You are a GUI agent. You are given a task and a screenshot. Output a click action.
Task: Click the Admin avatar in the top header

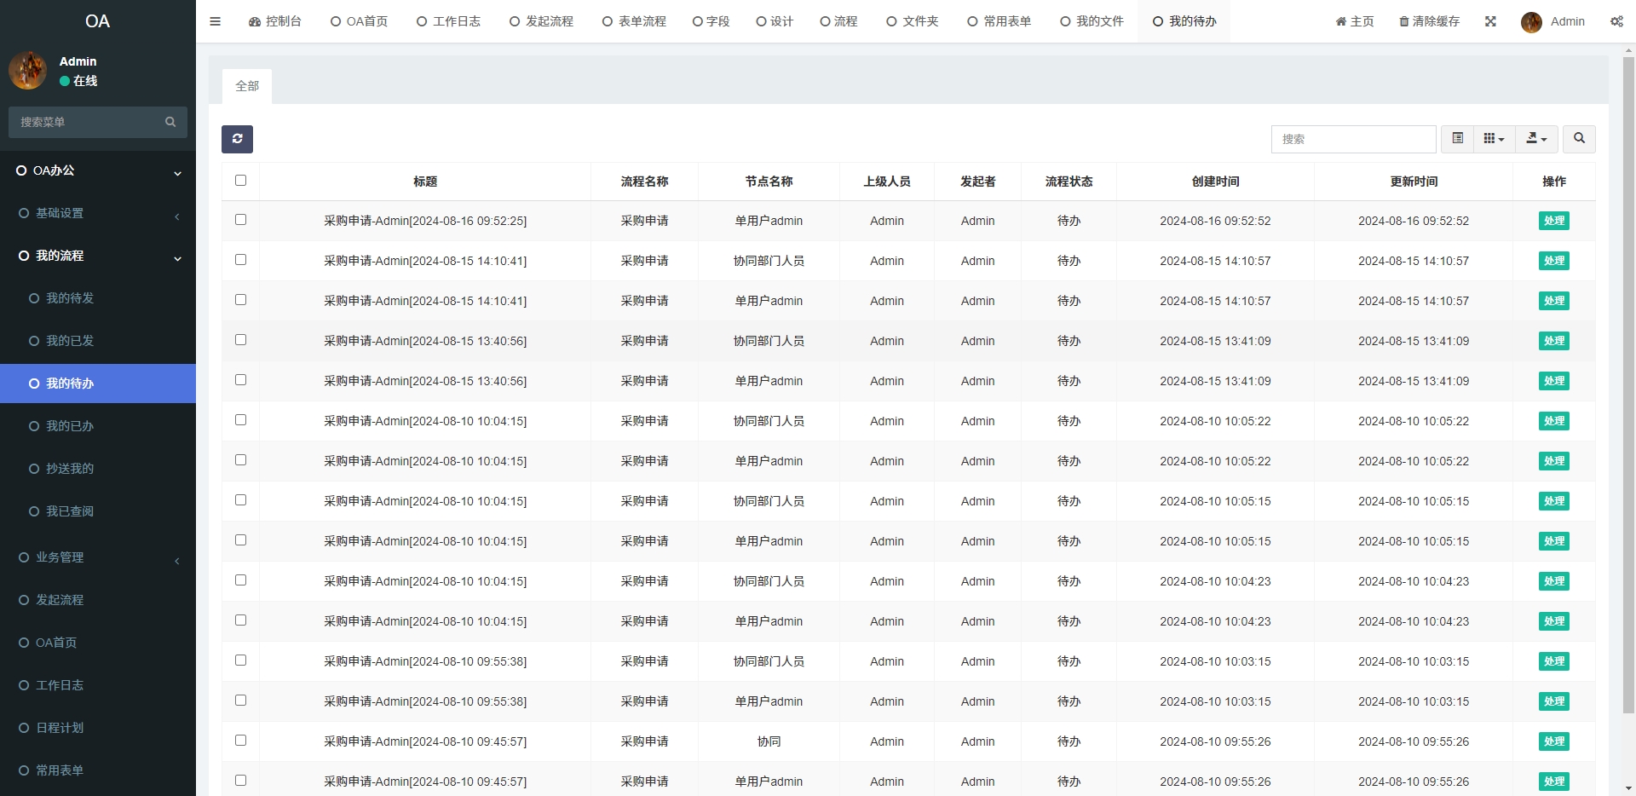pyautogui.click(x=1531, y=22)
